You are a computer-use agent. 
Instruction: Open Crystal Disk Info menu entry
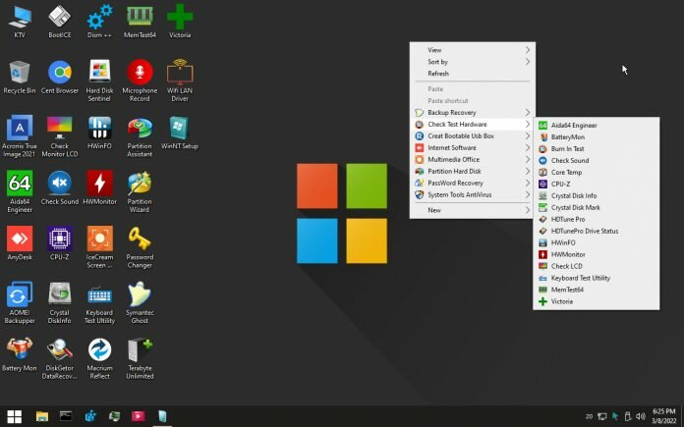point(596,195)
